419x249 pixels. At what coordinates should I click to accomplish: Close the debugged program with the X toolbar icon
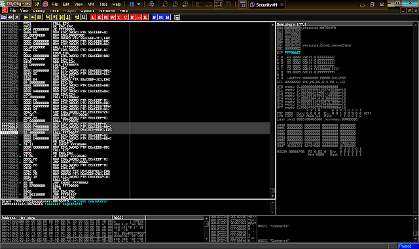click(x=17, y=17)
